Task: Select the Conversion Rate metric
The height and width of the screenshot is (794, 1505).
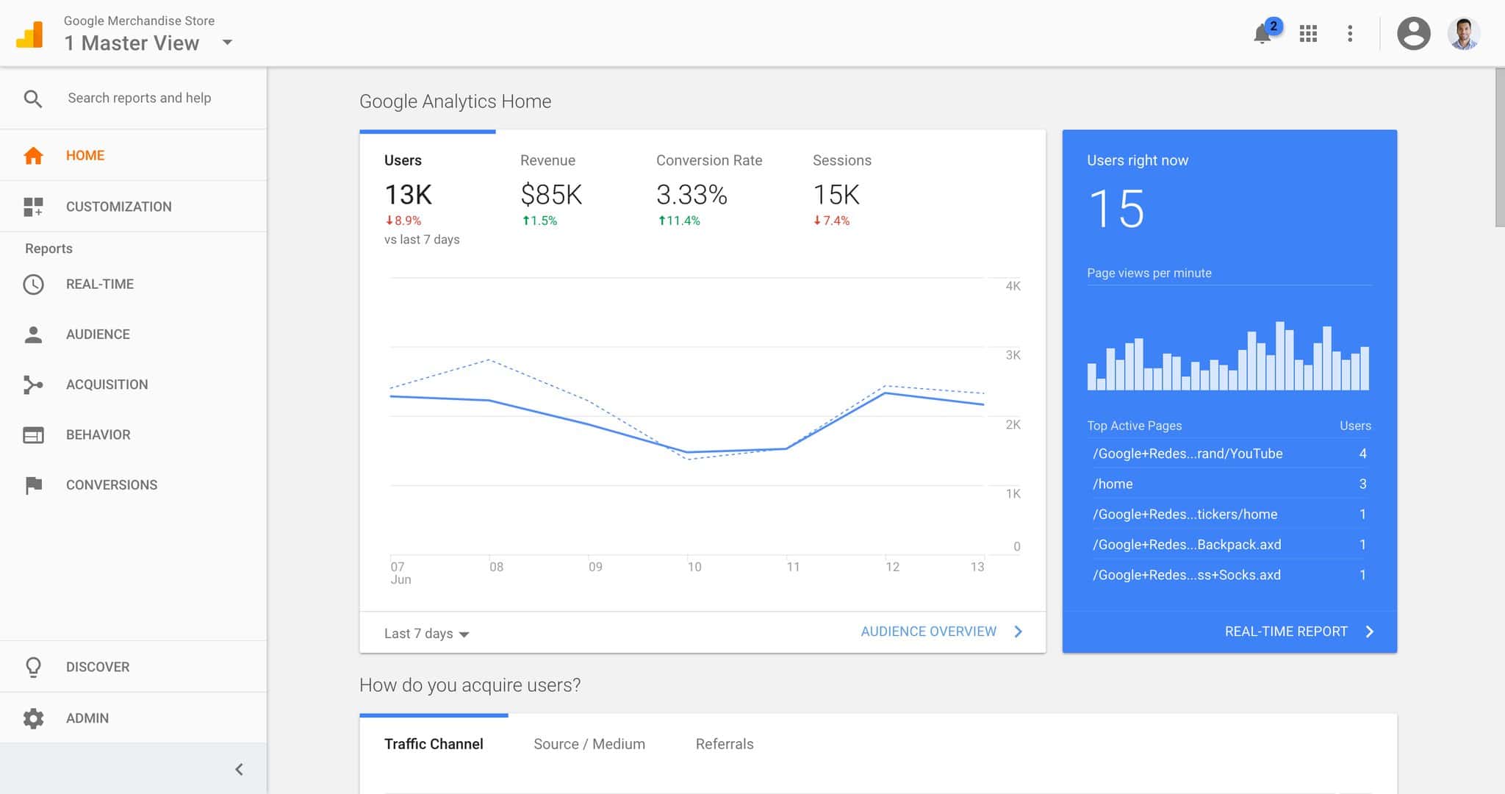Action: (708, 189)
